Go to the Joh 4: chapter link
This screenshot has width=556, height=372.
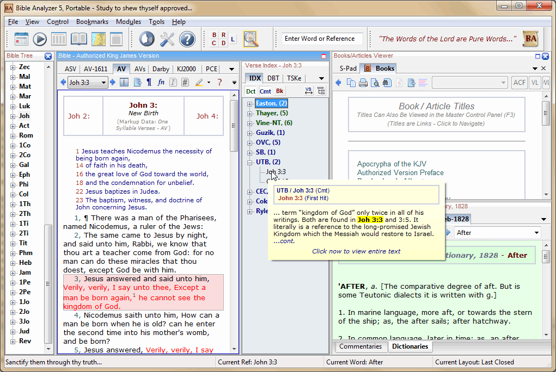tap(207, 116)
